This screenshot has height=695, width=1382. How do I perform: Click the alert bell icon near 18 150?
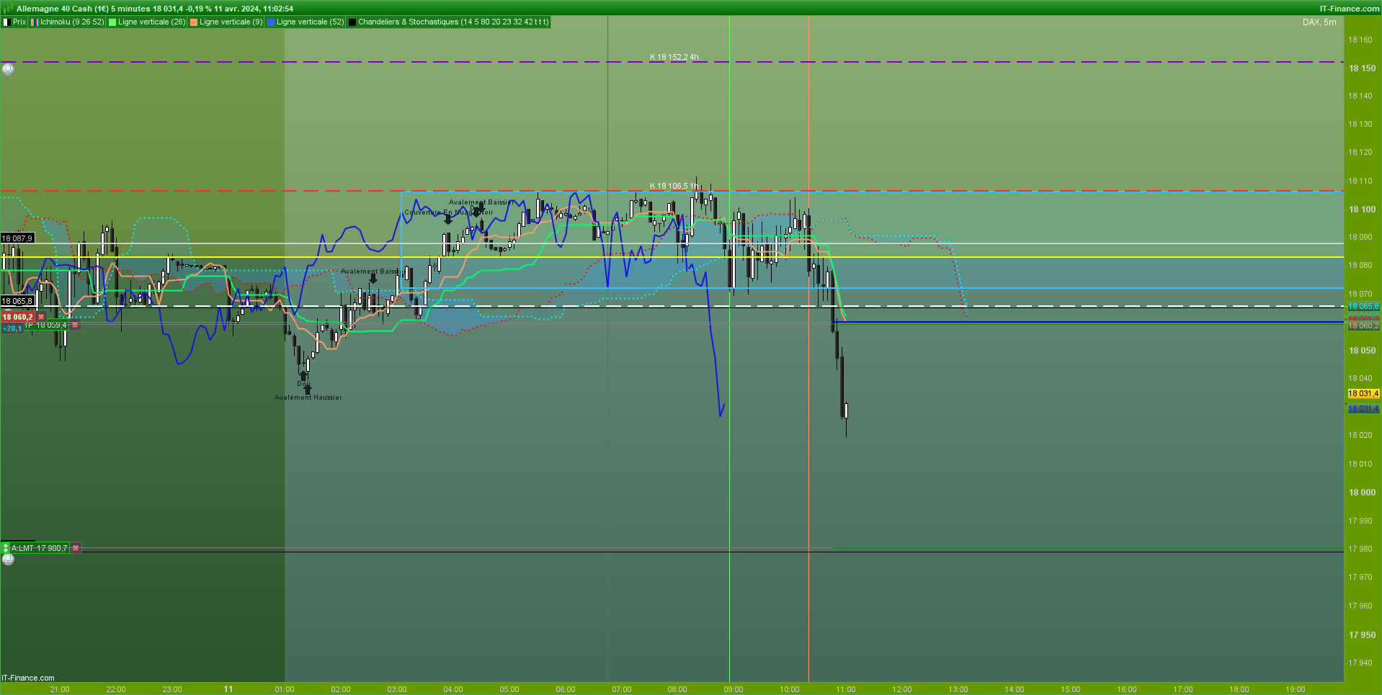(8, 69)
